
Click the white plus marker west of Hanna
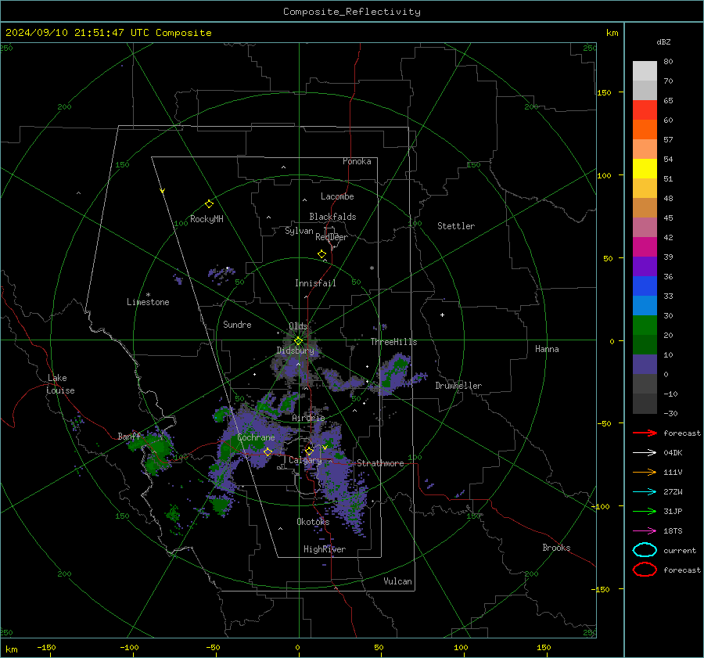pos(442,315)
